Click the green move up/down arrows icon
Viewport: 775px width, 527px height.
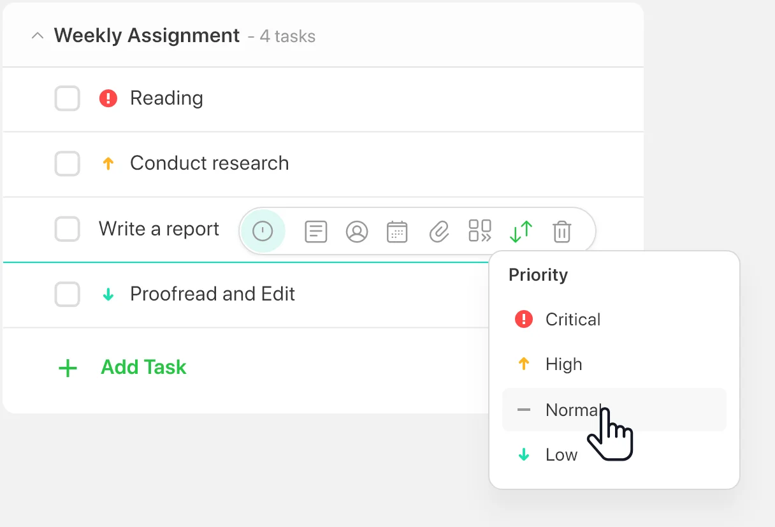(x=521, y=231)
